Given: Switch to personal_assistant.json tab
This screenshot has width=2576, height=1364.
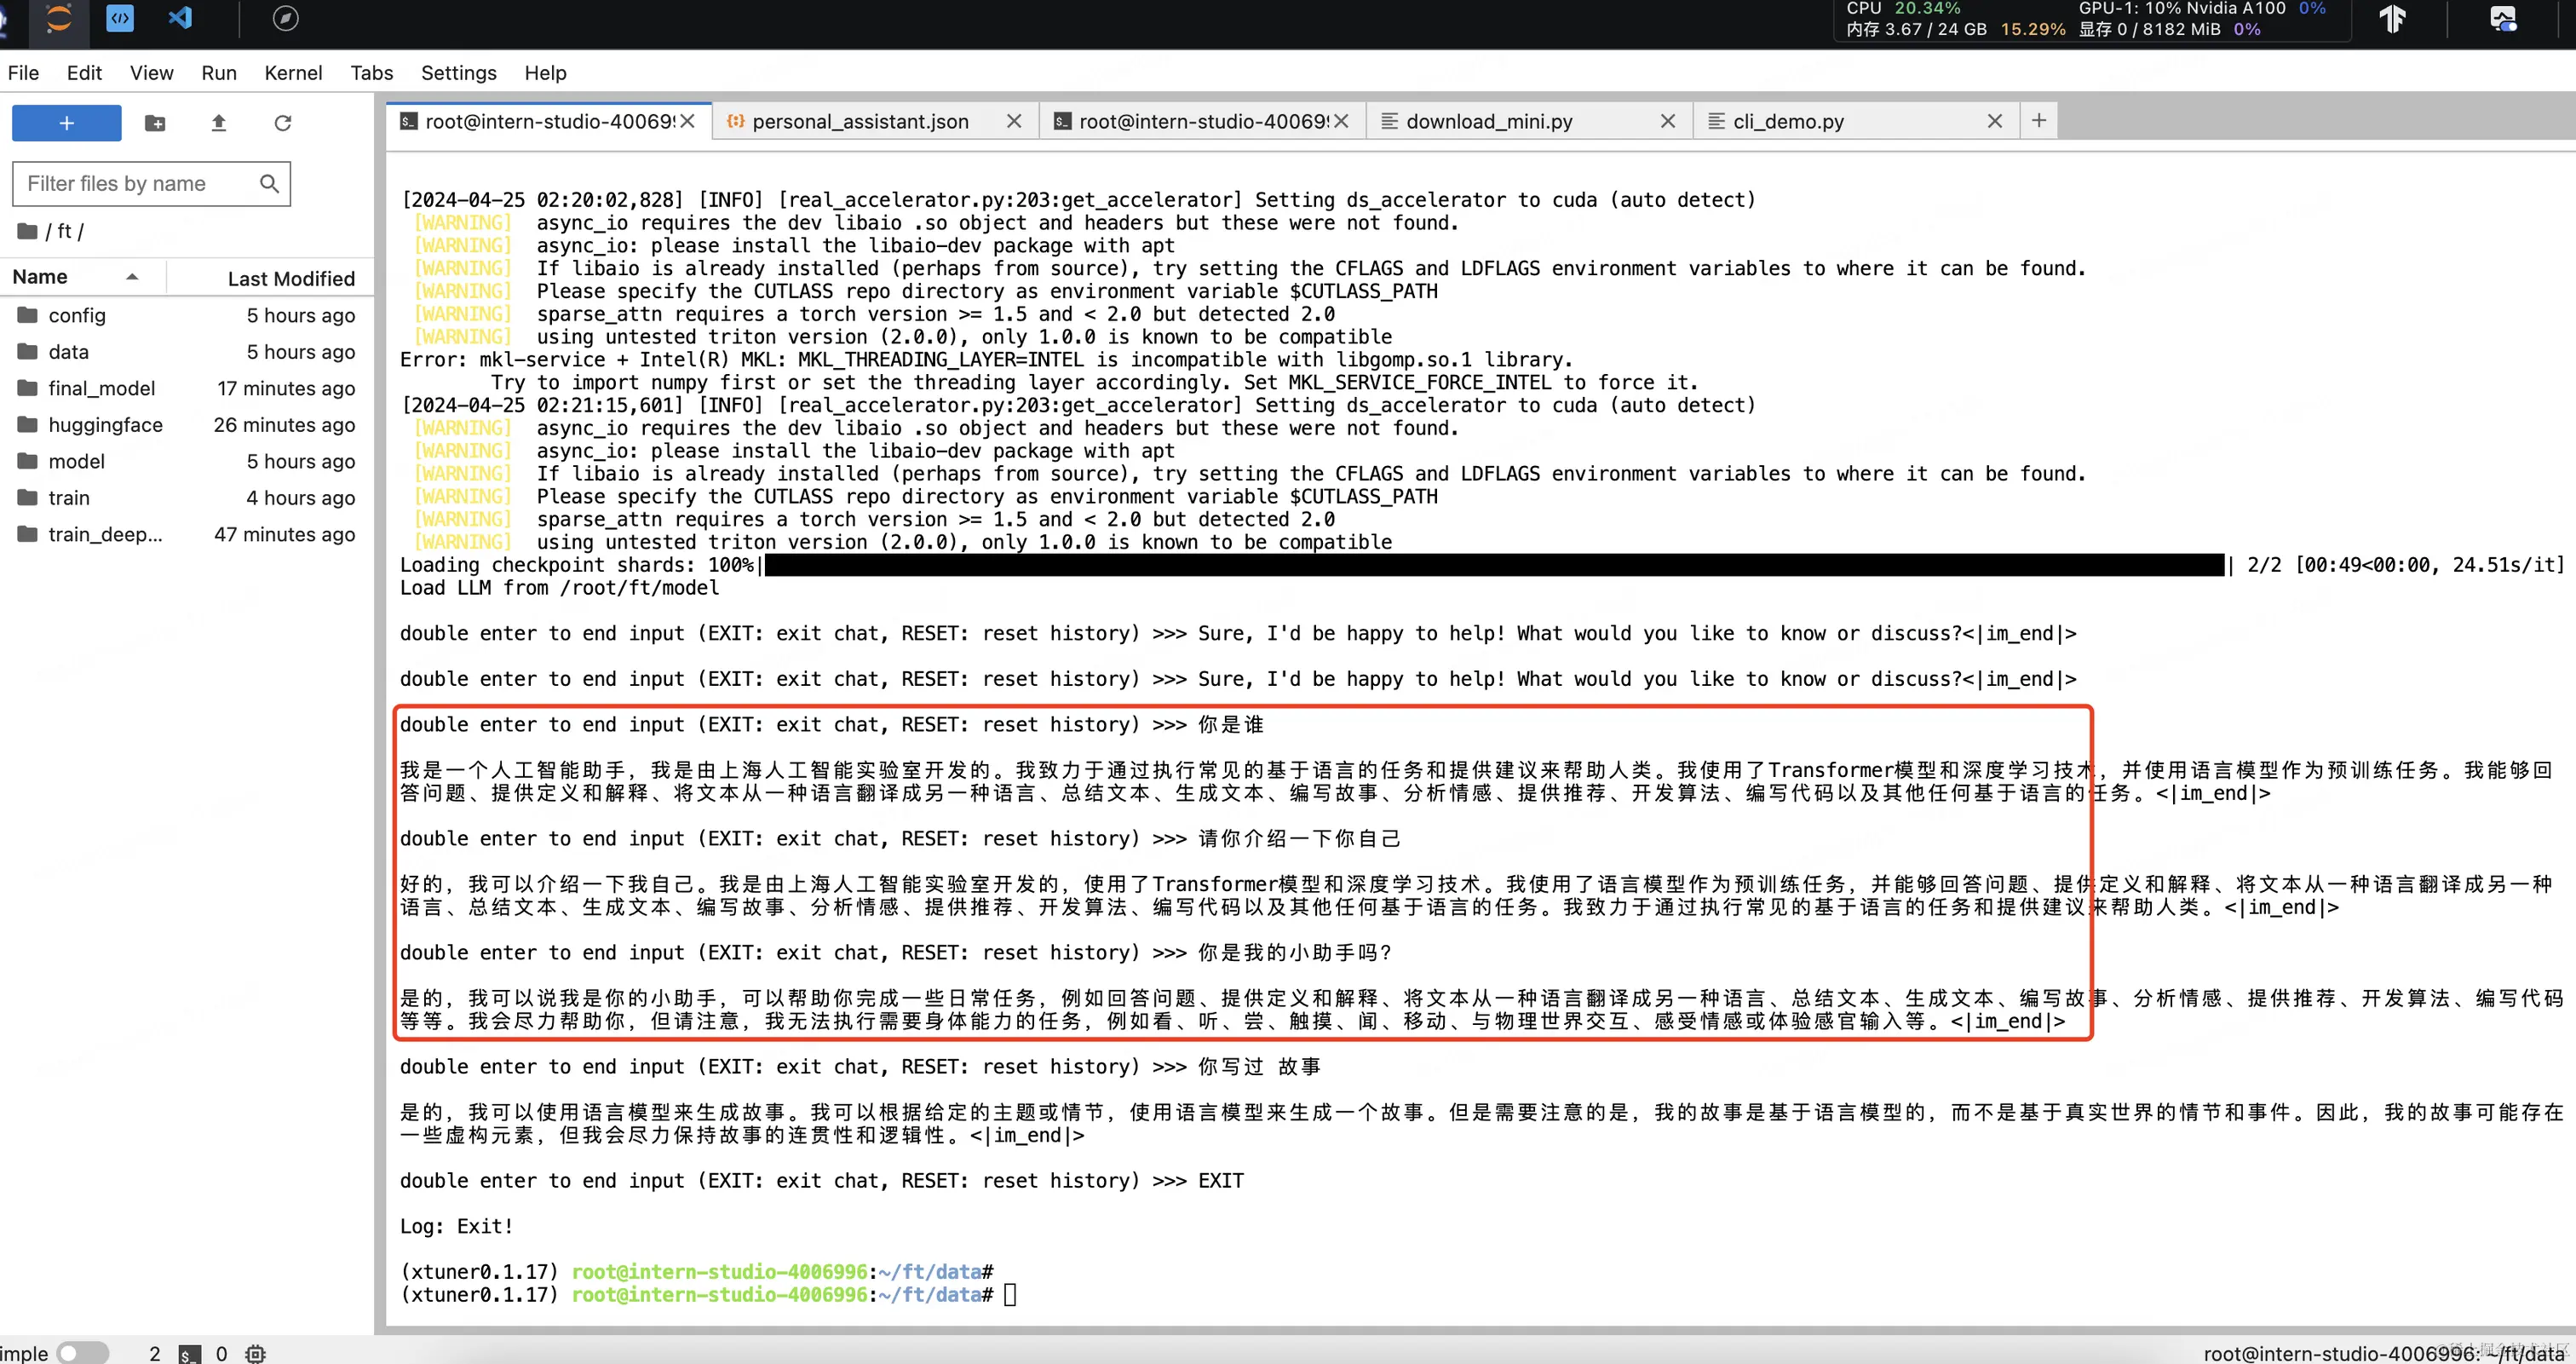Looking at the screenshot, I should coord(860,121).
